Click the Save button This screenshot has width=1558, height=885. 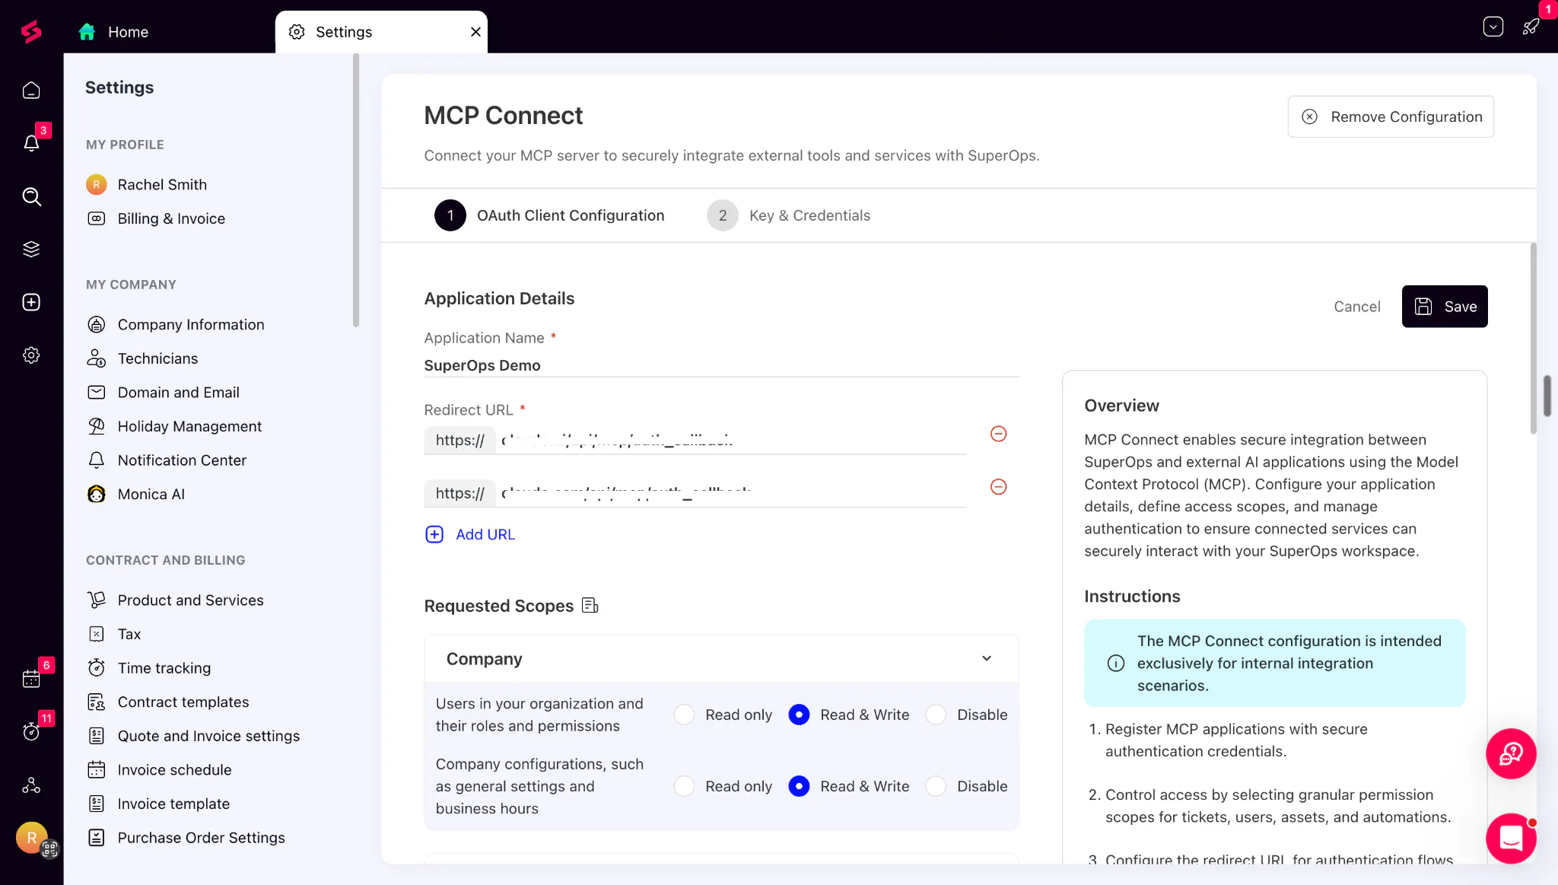click(1445, 307)
